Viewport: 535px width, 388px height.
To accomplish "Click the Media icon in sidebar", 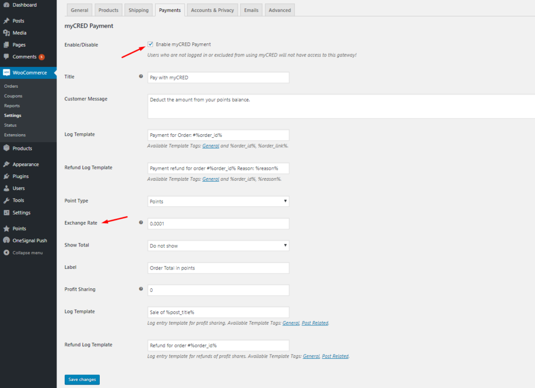I will pos(6,33).
